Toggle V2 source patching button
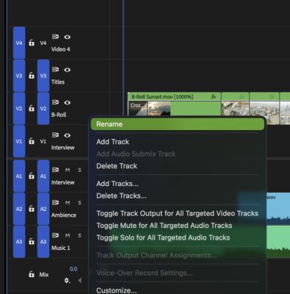 (19, 109)
